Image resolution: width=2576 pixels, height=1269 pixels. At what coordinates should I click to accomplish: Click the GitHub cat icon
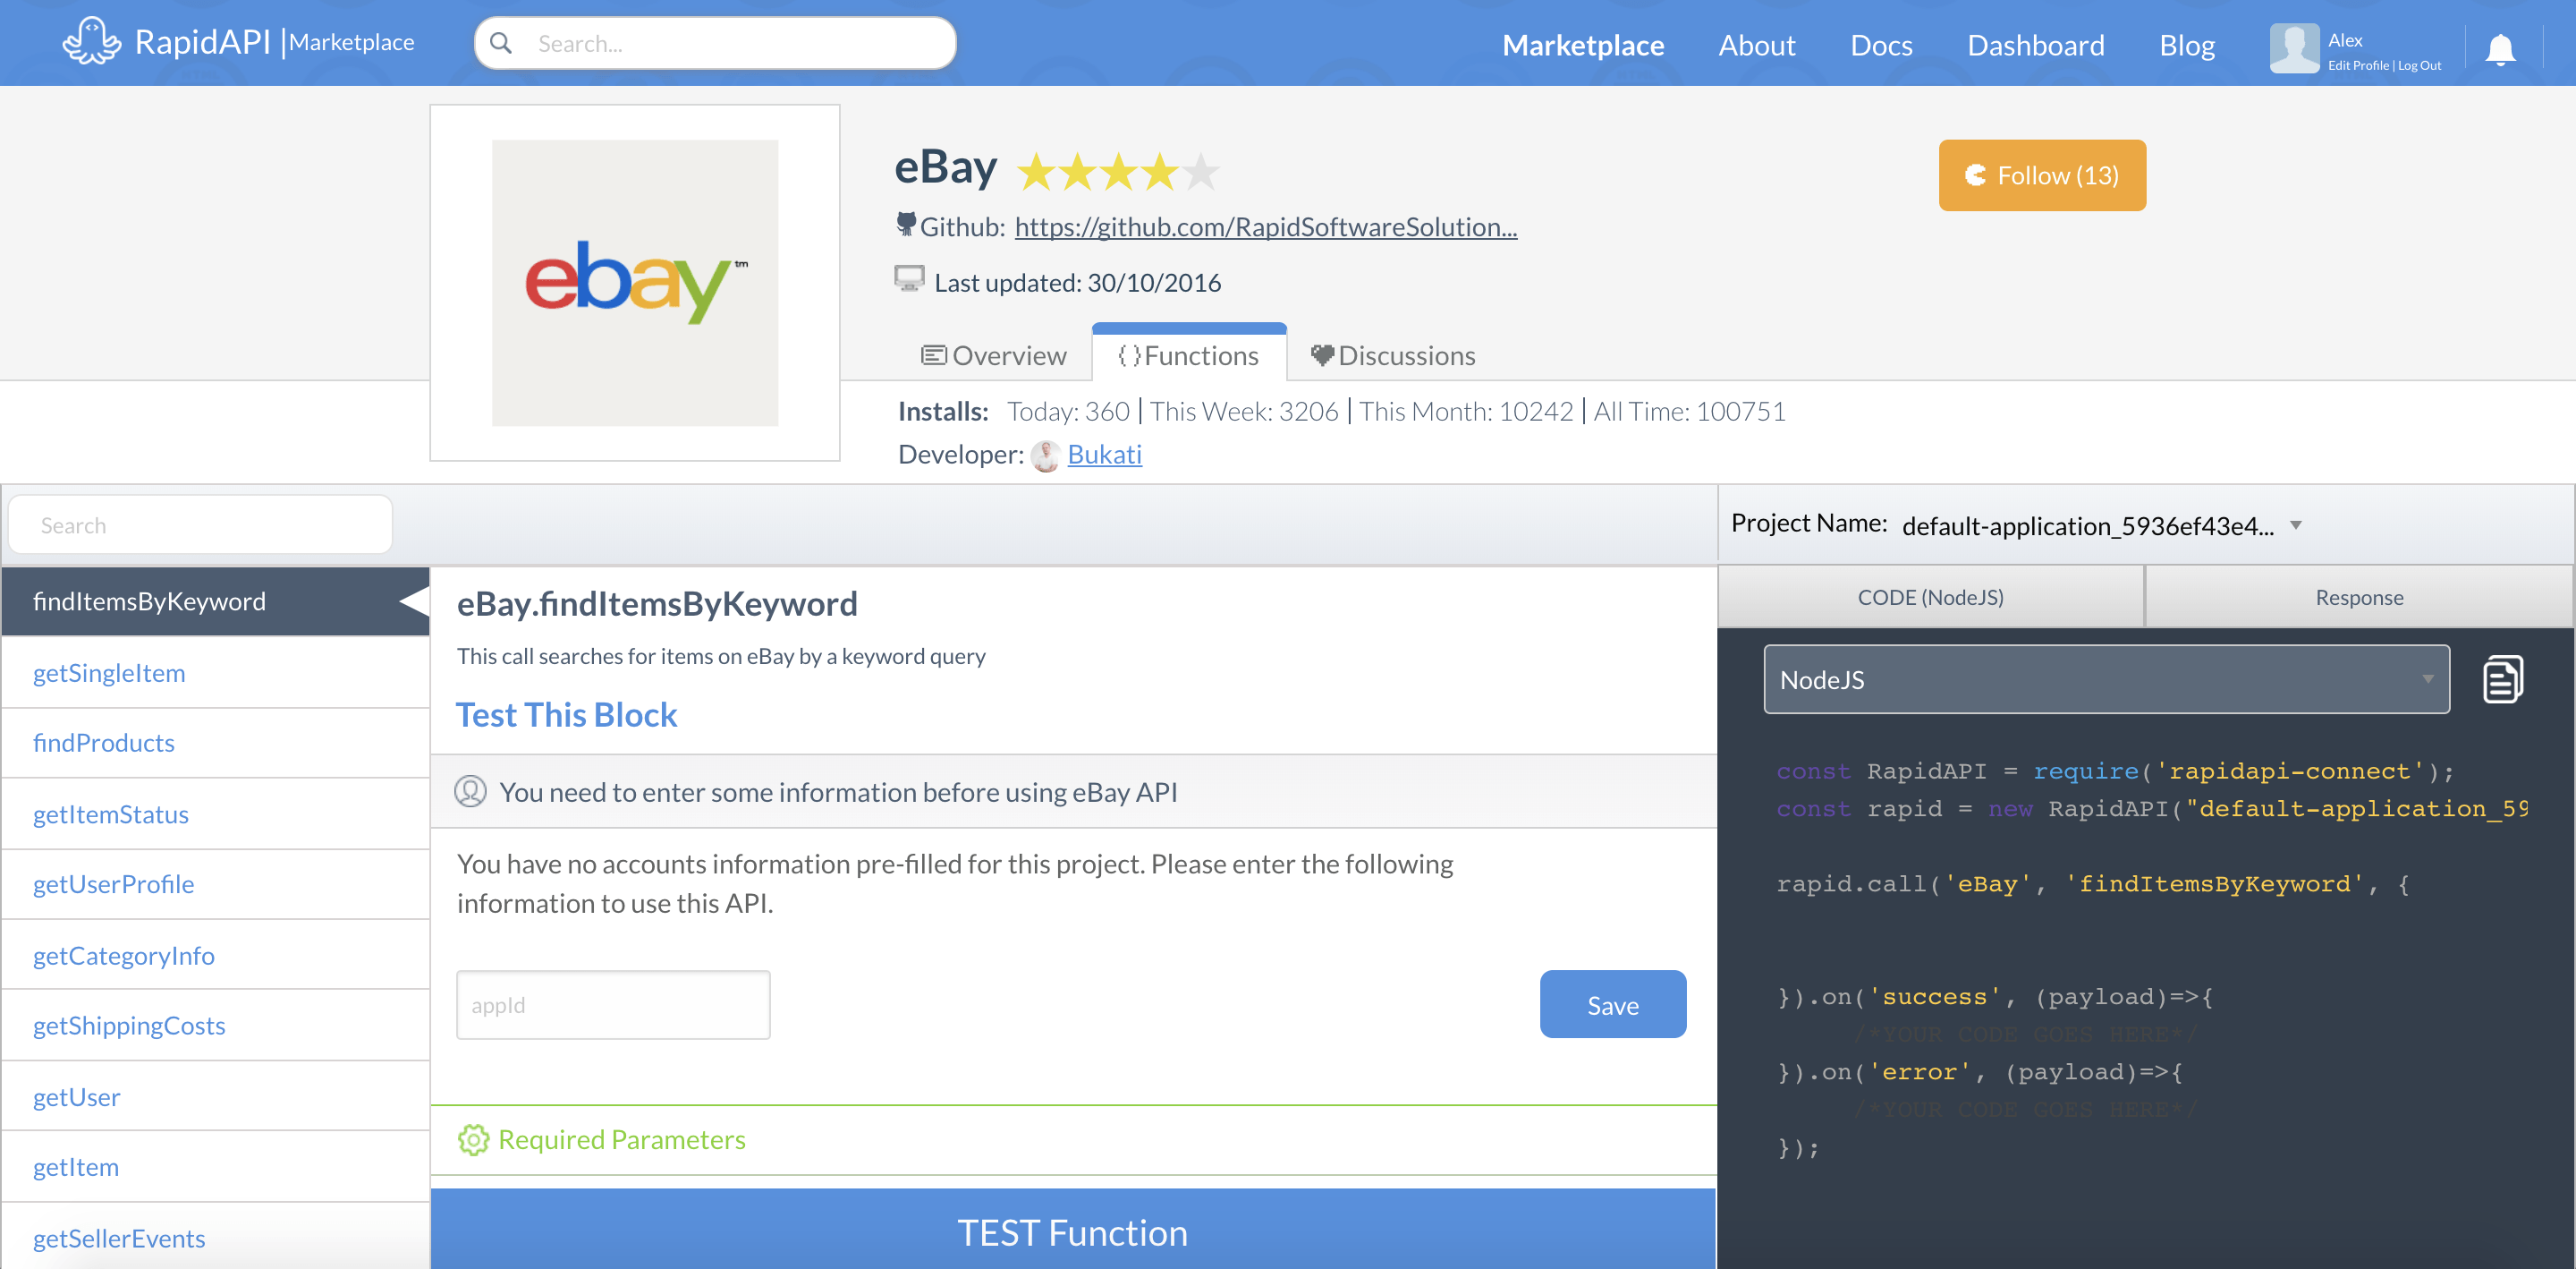[906, 226]
